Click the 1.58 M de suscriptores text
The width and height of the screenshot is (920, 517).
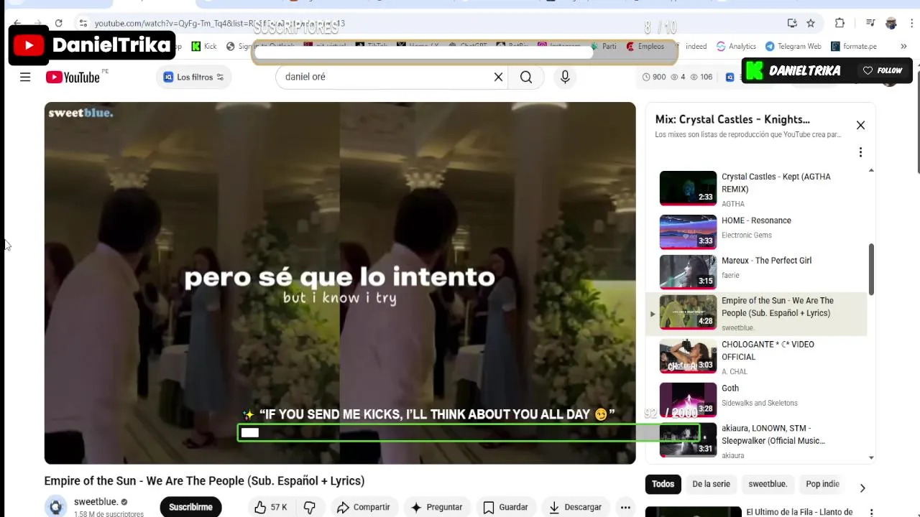(x=109, y=514)
